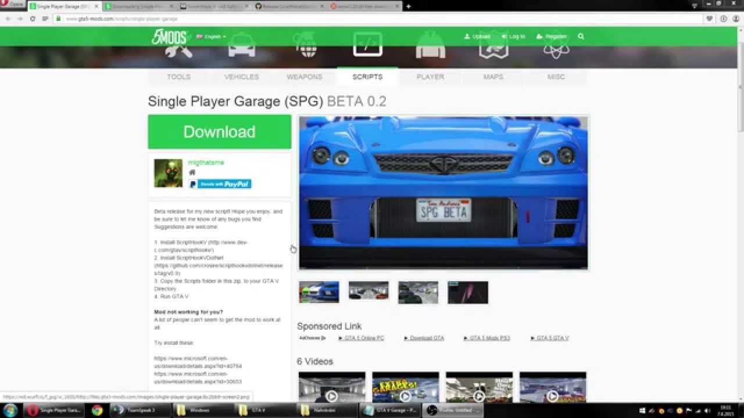Open the author's avatar image

[x=168, y=173]
